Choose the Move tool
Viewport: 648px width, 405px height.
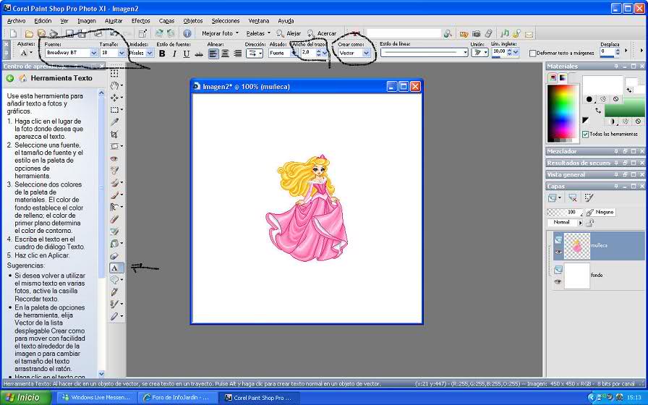114,98
